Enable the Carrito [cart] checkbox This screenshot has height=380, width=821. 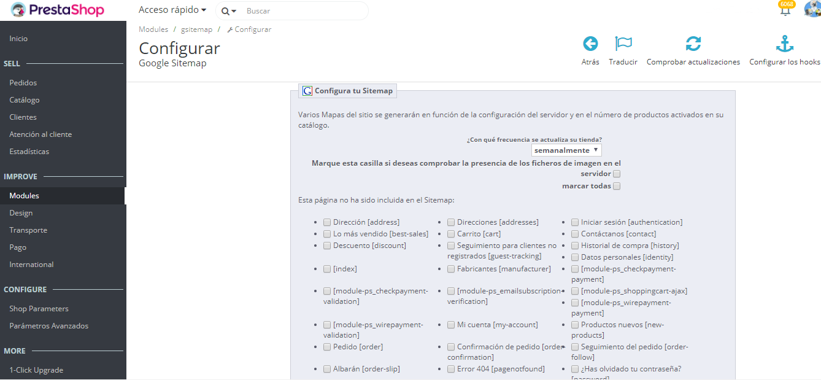click(451, 234)
